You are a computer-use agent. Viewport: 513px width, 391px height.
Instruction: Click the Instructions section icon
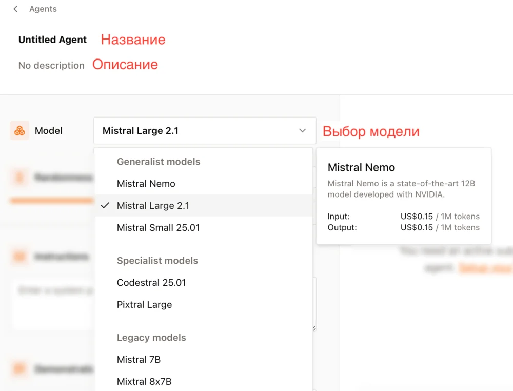point(19,256)
